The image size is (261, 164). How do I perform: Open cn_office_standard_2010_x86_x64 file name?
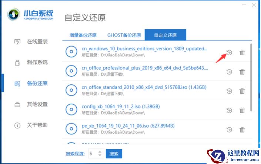[144, 87]
